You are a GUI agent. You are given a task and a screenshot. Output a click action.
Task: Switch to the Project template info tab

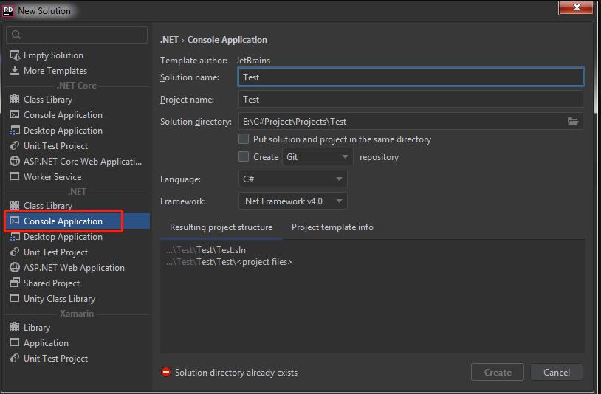(332, 227)
